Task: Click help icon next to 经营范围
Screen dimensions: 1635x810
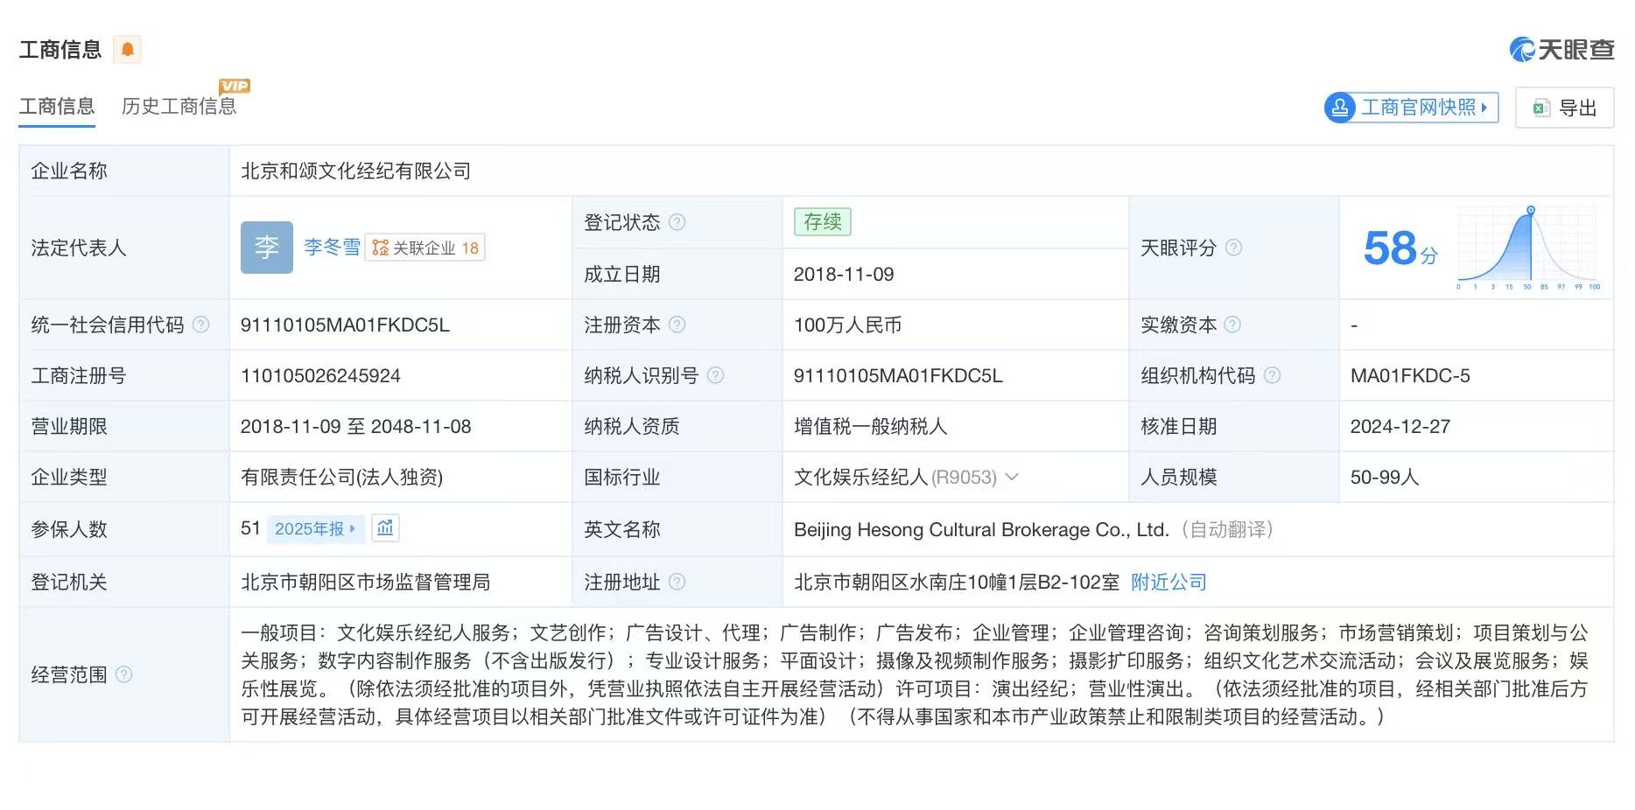Action: [124, 674]
